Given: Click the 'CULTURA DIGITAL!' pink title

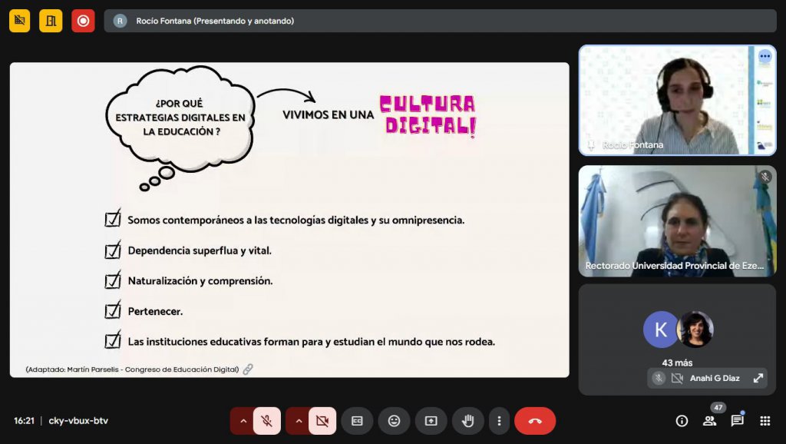Looking at the screenshot, I should pyautogui.click(x=428, y=115).
